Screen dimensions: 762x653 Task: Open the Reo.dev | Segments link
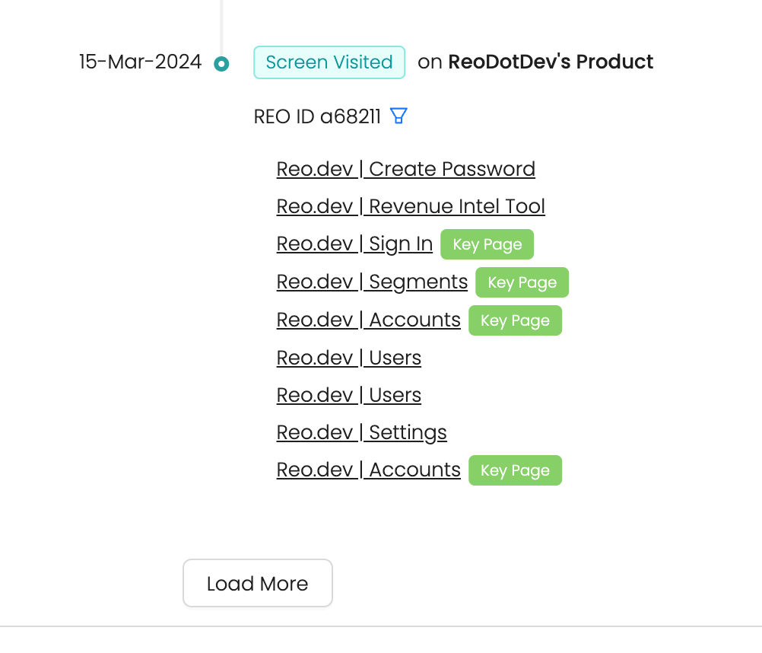coord(372,282)
